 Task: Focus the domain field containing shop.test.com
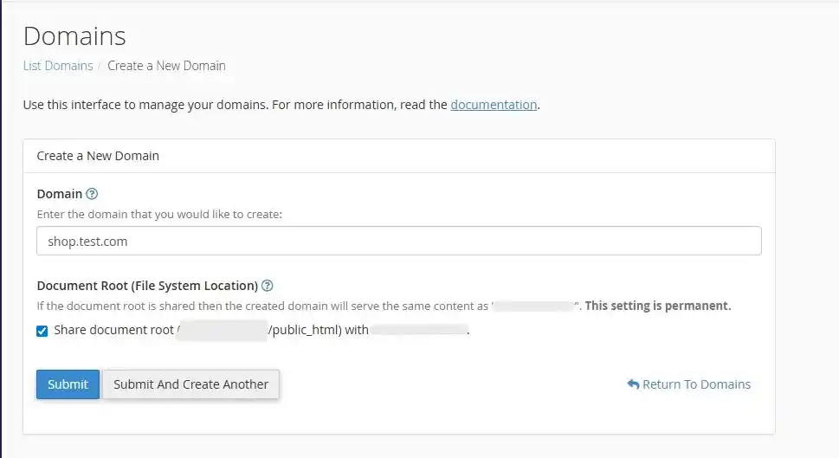(x=398, y=242)
